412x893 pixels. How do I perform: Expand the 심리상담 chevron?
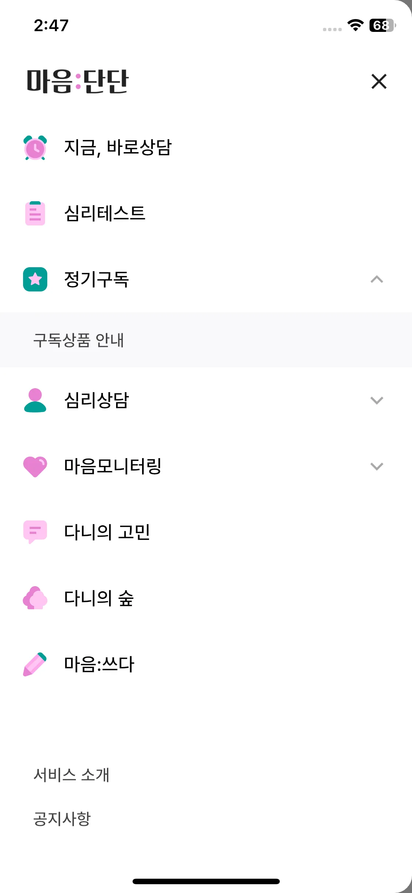377,400
